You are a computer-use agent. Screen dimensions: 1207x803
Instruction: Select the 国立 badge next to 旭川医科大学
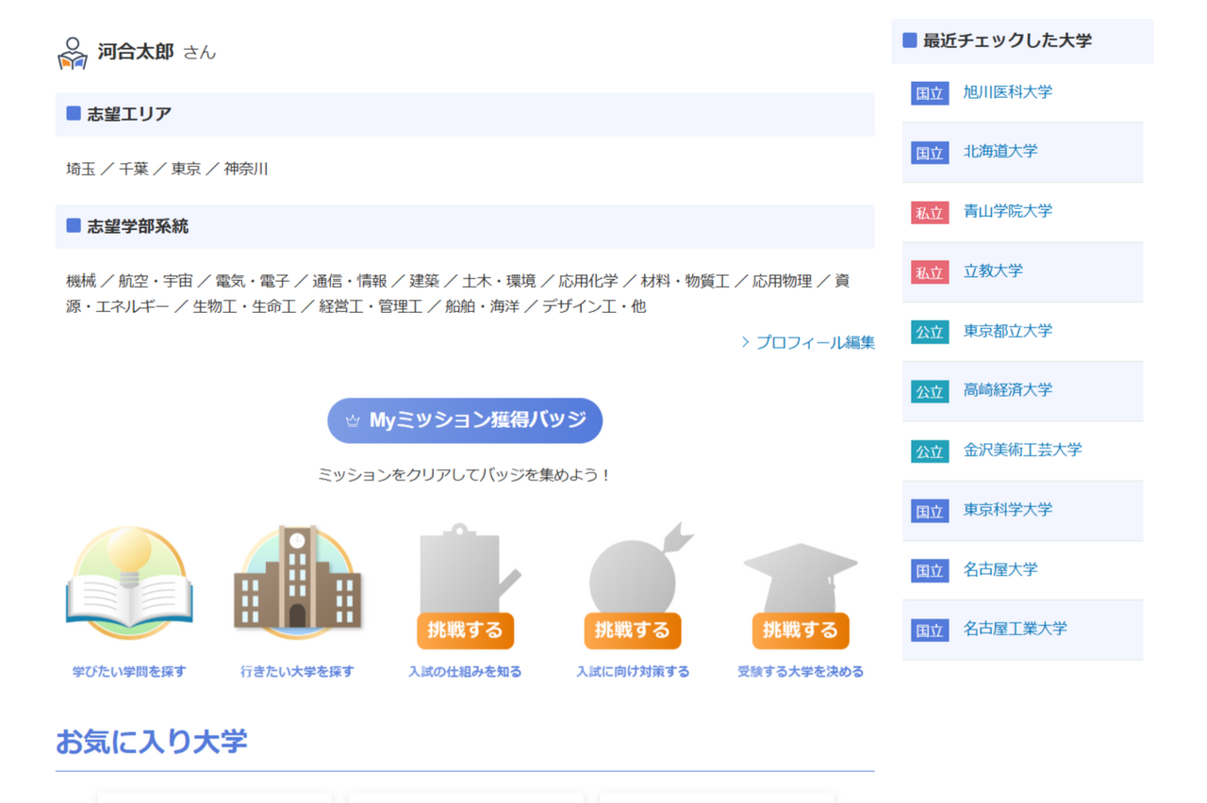point(929,92)
